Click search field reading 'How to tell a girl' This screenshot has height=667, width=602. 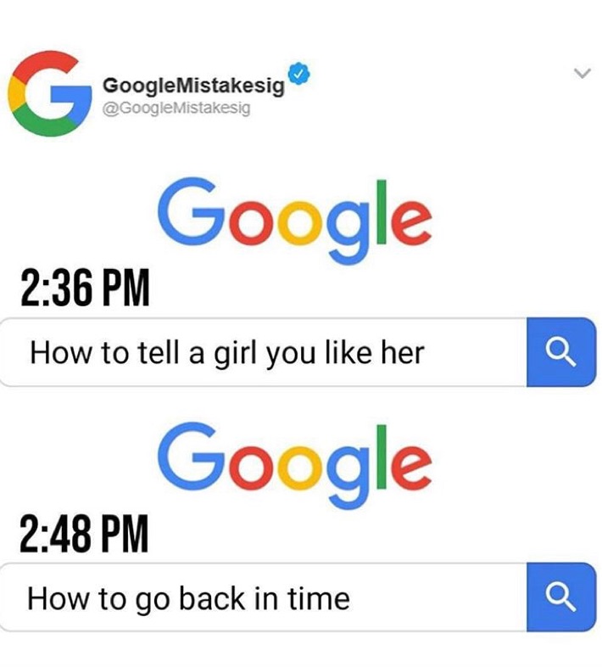[x=264, y=352]
